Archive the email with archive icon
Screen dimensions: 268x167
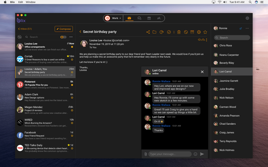coord(192,32)
